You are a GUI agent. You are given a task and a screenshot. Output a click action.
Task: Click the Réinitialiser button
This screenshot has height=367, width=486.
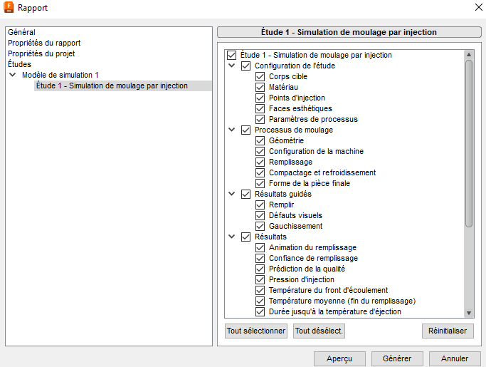[x=447, y=331]
